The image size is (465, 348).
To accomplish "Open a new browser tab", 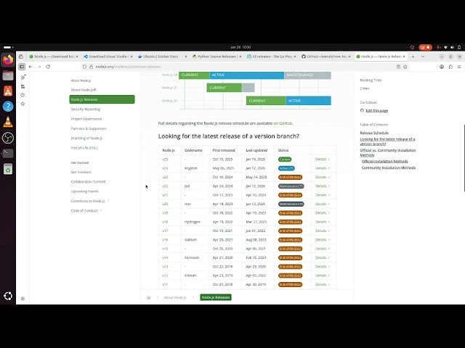I will 413,57.
